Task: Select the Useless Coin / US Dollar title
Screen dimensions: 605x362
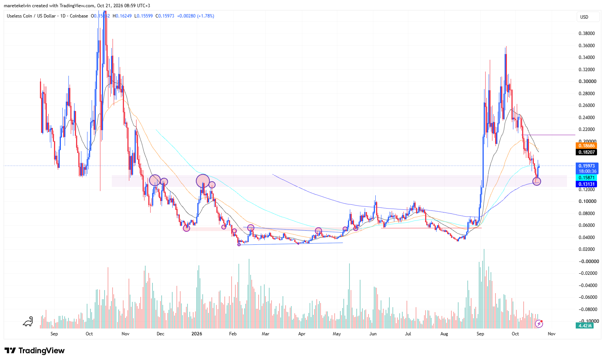Action: point(31,16)
